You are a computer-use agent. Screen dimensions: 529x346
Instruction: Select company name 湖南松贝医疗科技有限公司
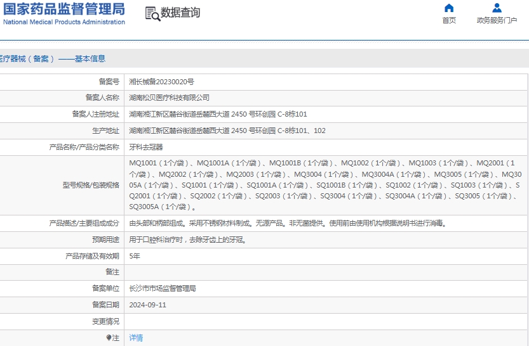[170, 98]
